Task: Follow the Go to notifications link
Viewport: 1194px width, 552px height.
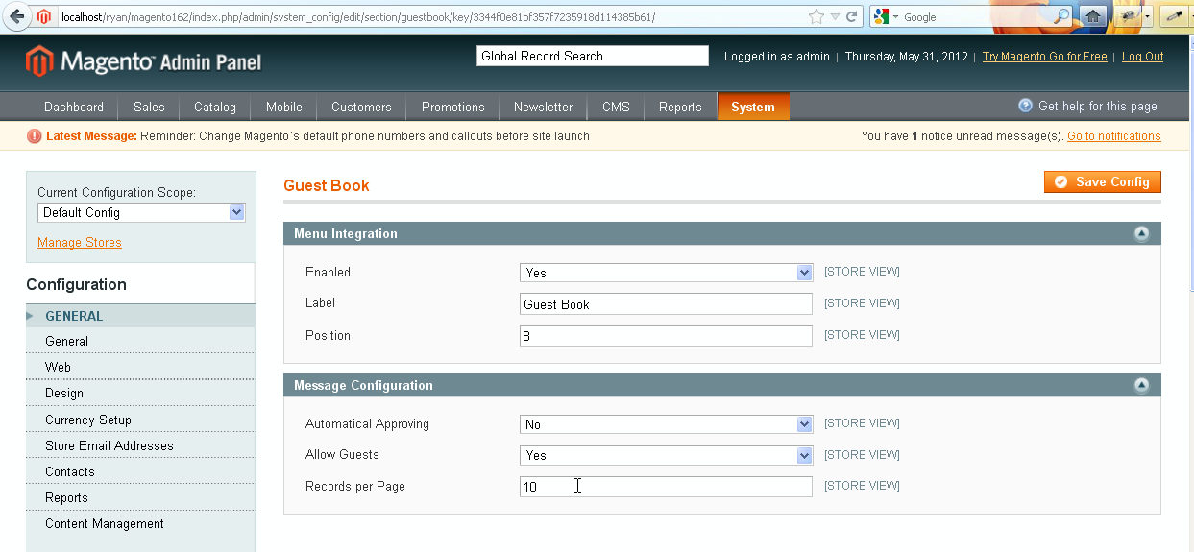Action: pyautogui.click(x=1113, y=136)
